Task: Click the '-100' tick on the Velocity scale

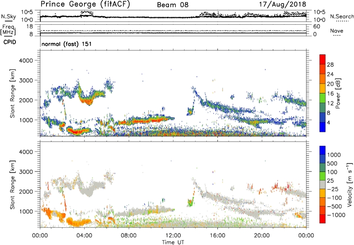Action: pos(335,198)
